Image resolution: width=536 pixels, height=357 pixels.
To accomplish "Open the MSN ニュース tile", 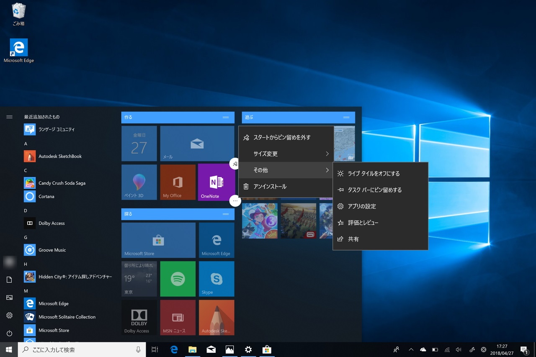I will click(178, 317).
